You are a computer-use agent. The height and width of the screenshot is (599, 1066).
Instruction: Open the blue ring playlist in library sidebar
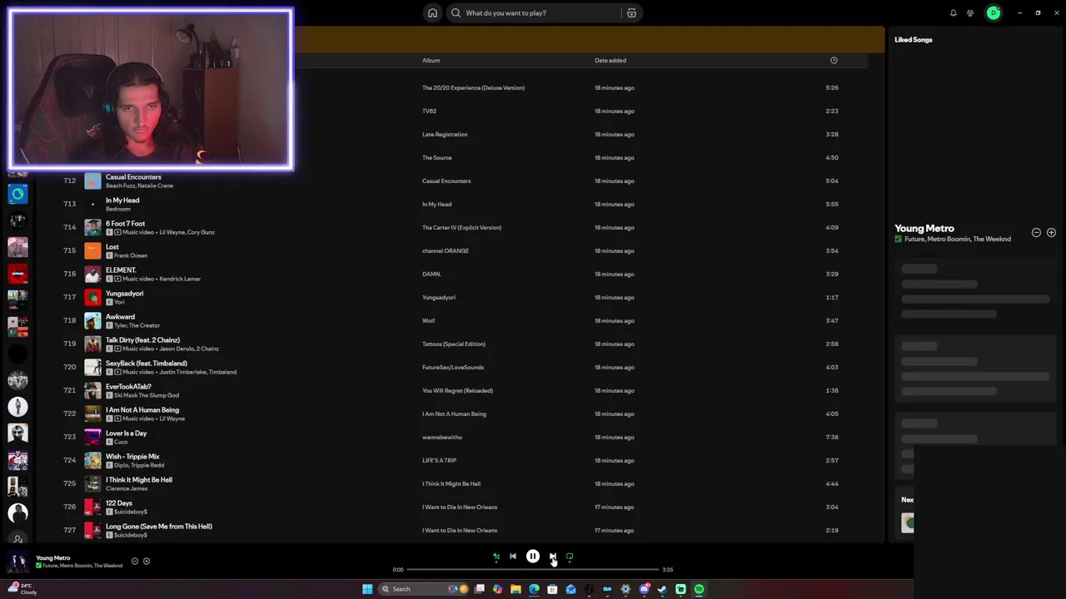pos(17,194)
